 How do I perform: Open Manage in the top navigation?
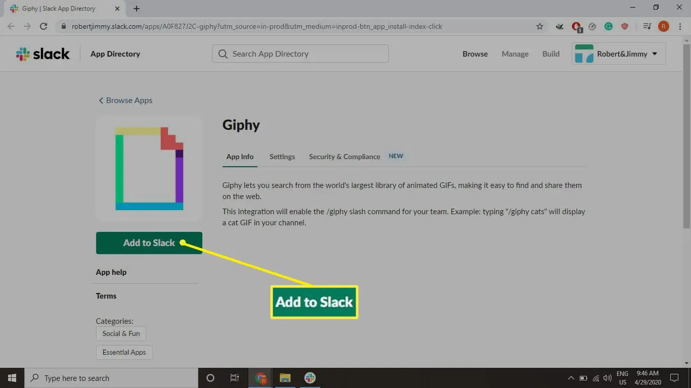click(x=515, y=54)
